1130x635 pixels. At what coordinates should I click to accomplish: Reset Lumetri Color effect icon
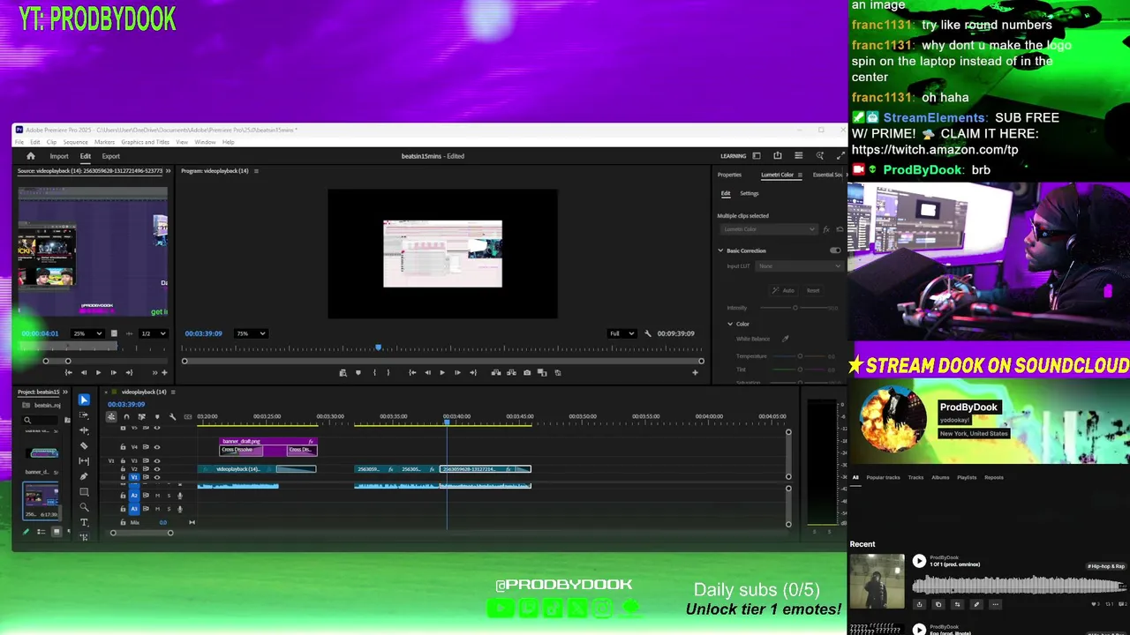click(840, 229)
